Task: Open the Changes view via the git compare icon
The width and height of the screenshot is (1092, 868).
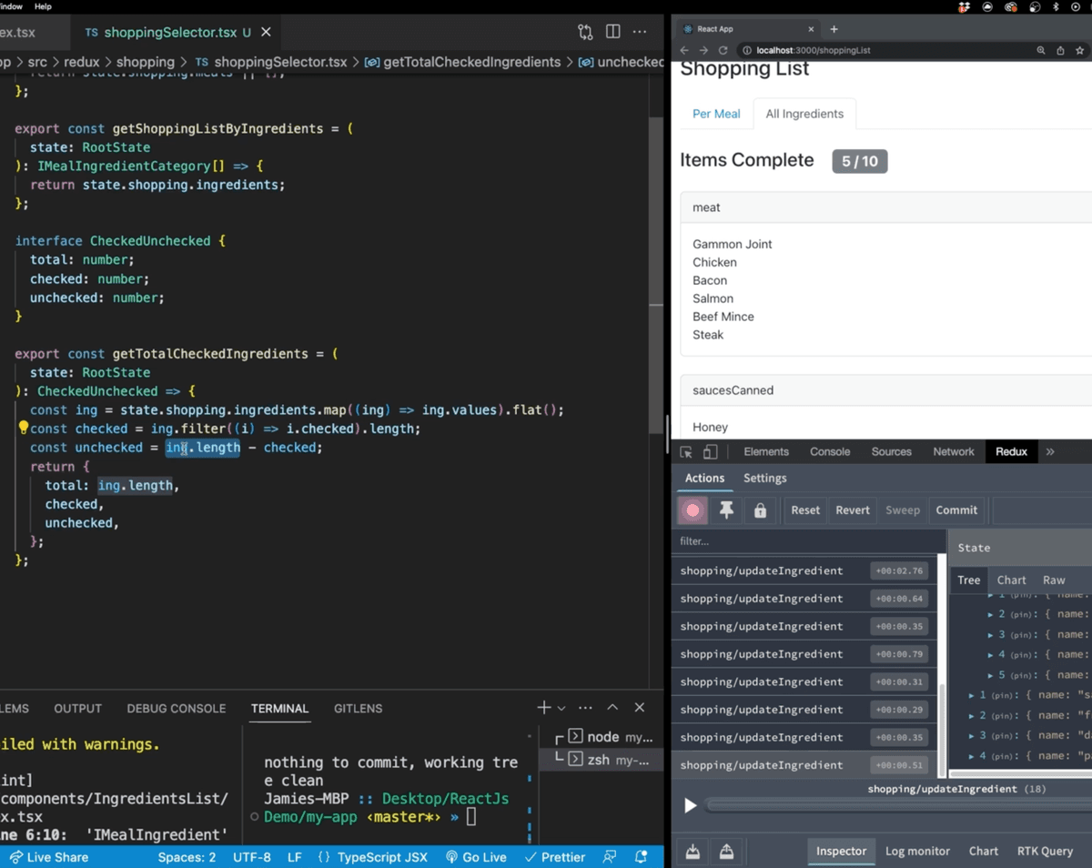Action: coord(585,31)
